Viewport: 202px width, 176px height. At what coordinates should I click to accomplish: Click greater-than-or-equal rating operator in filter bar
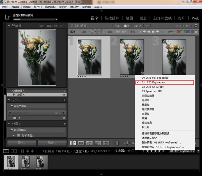point(140,32)
